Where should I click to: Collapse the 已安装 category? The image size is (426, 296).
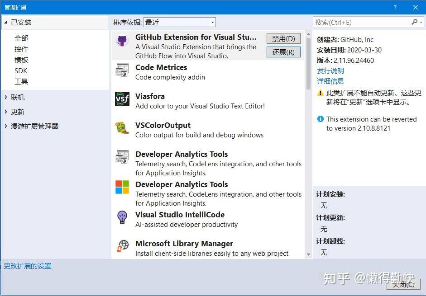[x=6, y=22]
